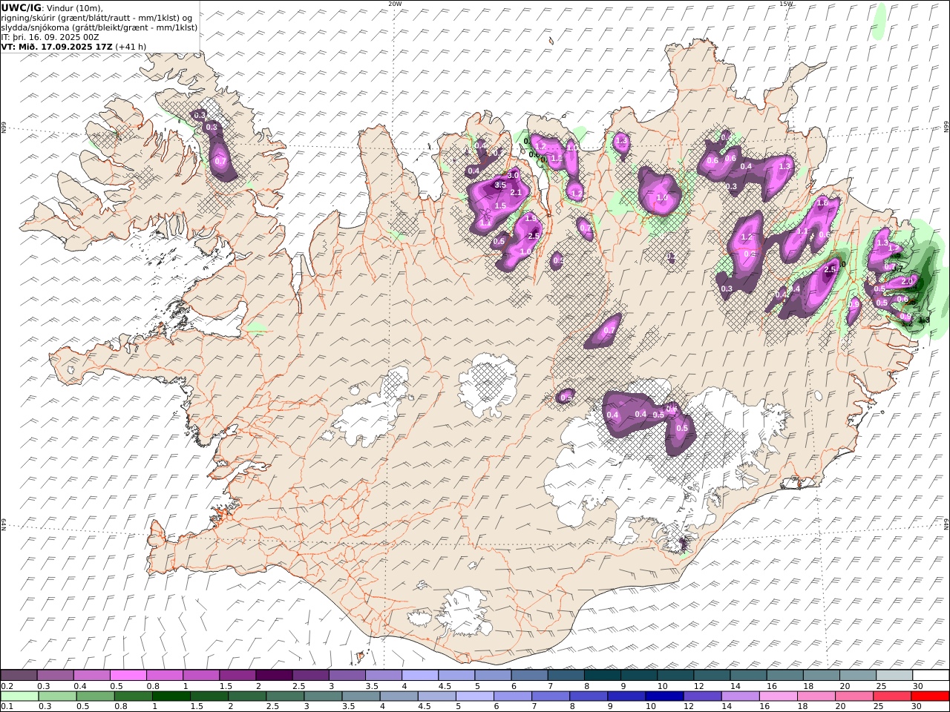Select lower legend swatch between 25 and 30

point(892,696)
